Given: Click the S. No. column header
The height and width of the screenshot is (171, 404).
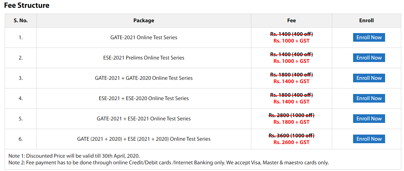Looking at the screenshot, I should tap(20, 20).
